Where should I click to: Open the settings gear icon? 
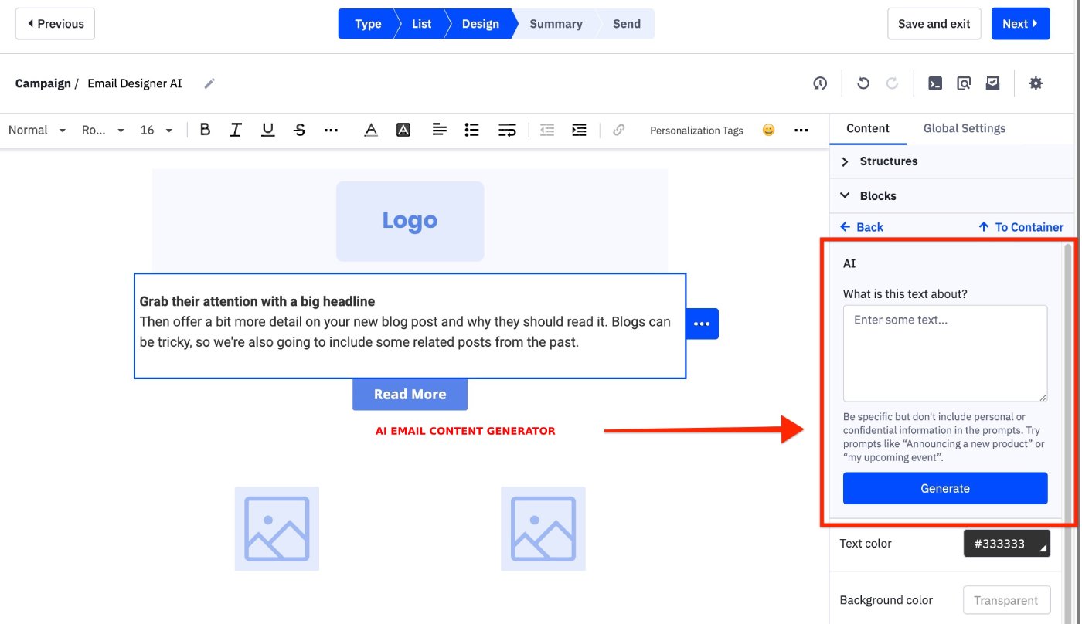click(1036, 83)
